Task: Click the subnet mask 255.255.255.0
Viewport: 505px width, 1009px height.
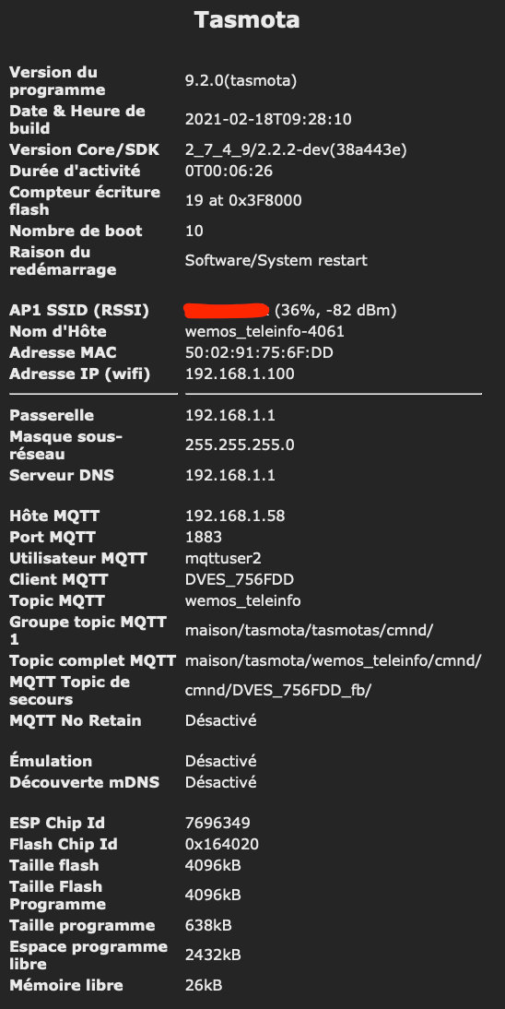Action: 240,445
